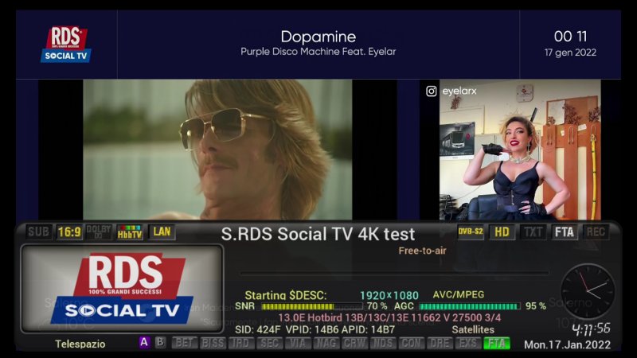
Task: Click the HD resolution indicator
Action: (502, 232)
